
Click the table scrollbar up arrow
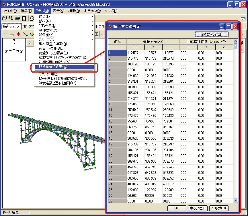236,41
